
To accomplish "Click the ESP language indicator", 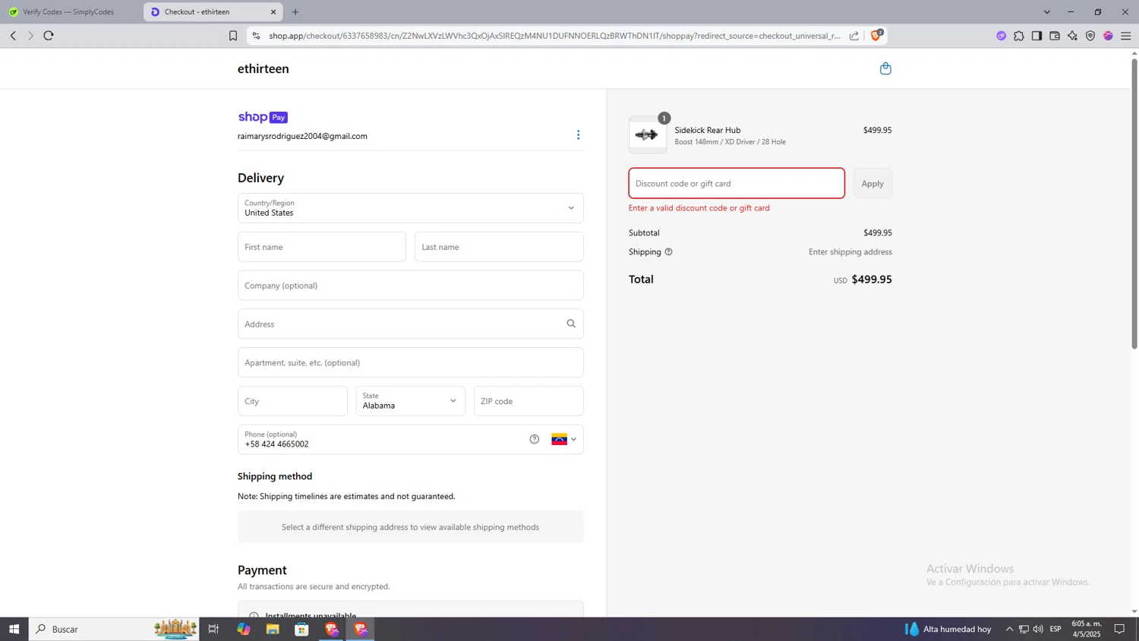I will click(1055, 629).
